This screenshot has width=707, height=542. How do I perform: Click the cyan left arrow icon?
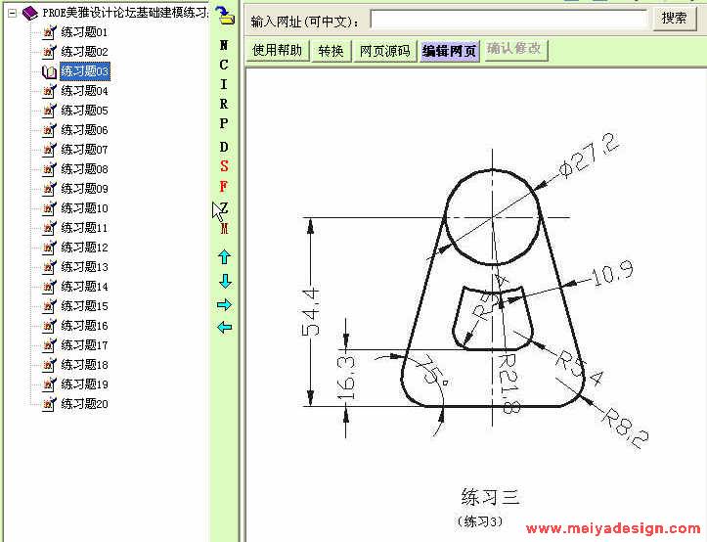point(225,327)
